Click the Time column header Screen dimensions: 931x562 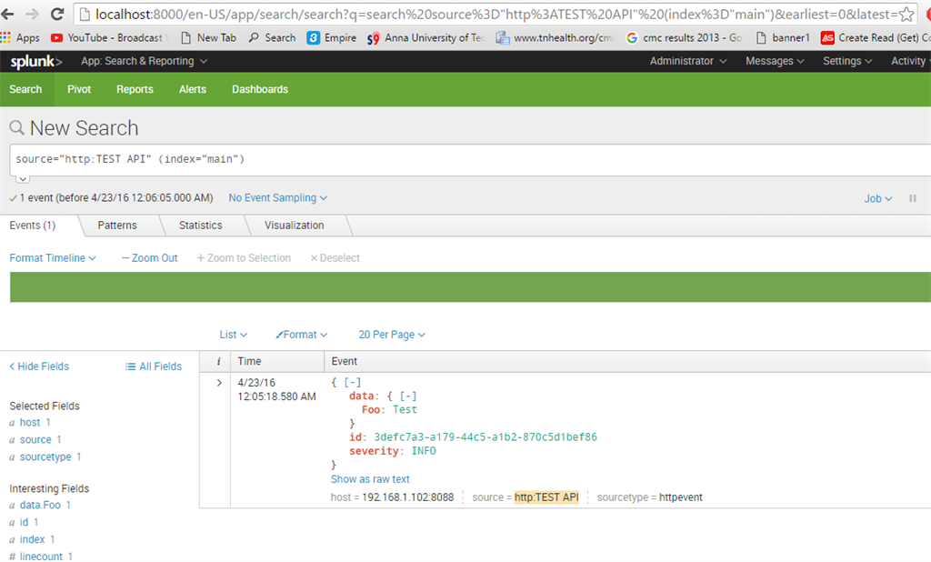point(249,361)
